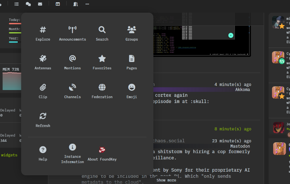Click the door icon in top bar
This screenshot has width=290, height=184.
tap(75, 4)
